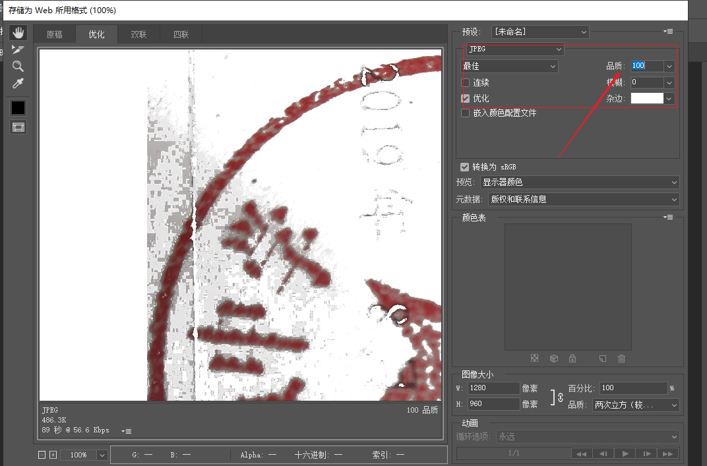Click the delete selected colors trash icon
707x466 pixels.
622,359
